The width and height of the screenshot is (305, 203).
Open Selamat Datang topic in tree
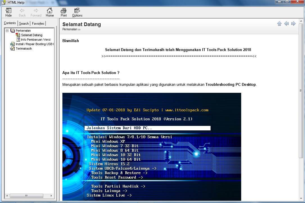32,35
